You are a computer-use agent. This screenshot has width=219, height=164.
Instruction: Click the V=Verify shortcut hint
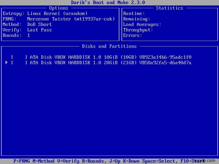point(68,161)
